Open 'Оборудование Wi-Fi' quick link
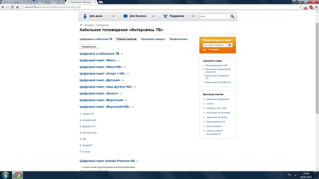Screen dimensions: 319x179 click(216, 122)
